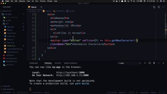This screenshot has height=94, width=167.
Task: Open MyItem.js file
Action: click(x=11, y=46)
